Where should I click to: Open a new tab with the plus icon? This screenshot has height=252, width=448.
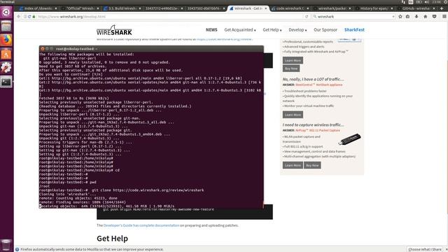click(x=442, y=8)
